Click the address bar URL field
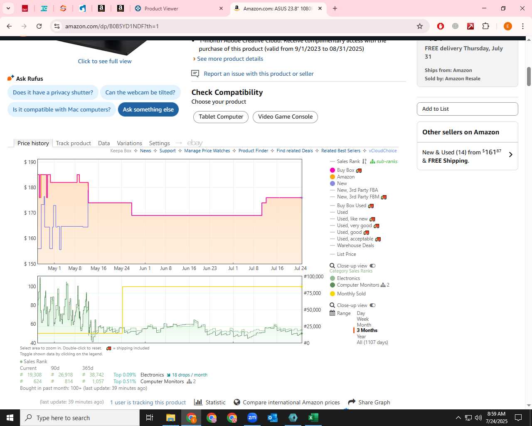This screenshot has height=426, width=532. (237, 26)
